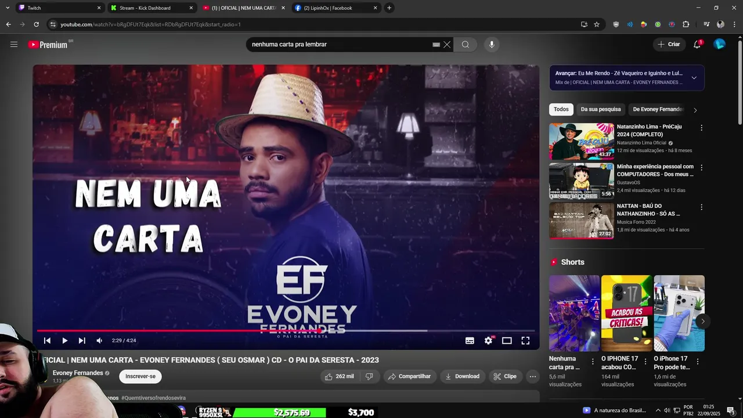Open Natanzinho Lima PréCaju thumbnail
The width and height of the screenshot is (743, 418).
tap(582, 141)
